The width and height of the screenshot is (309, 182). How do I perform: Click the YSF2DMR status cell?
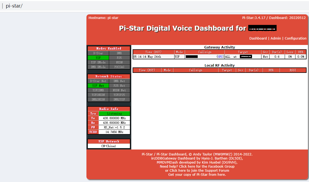pyautogui.click(x=98, y=90)
